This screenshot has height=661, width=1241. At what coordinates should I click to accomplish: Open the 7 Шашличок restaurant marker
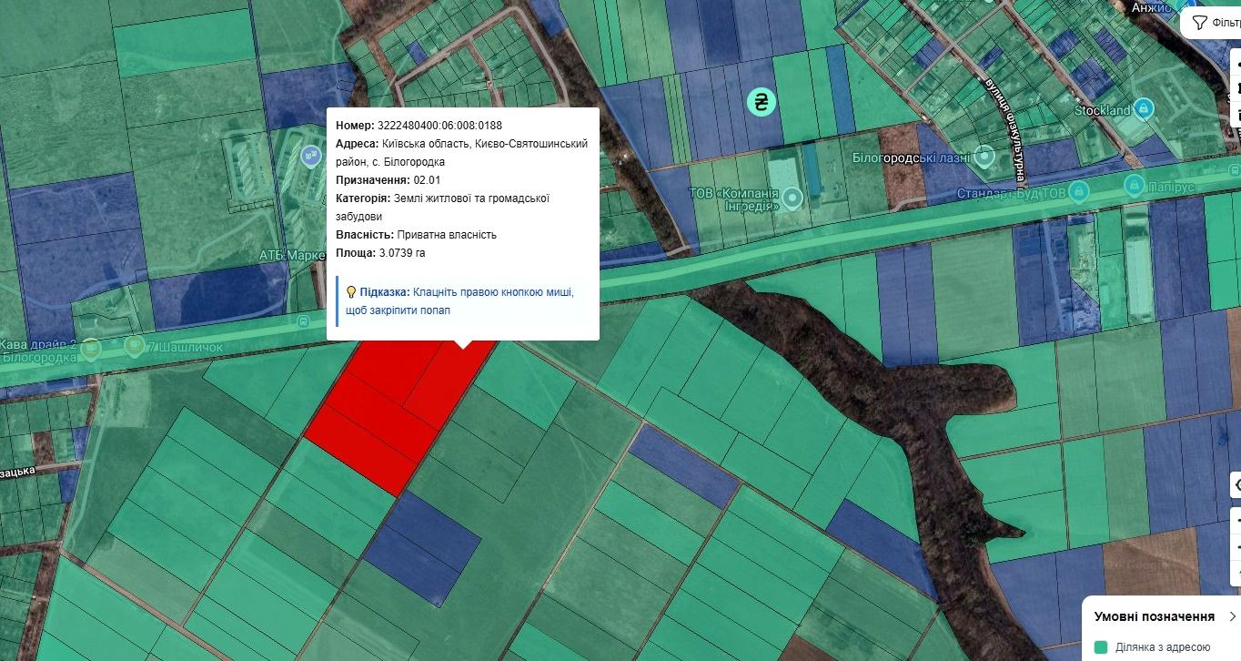click(135, 345)
